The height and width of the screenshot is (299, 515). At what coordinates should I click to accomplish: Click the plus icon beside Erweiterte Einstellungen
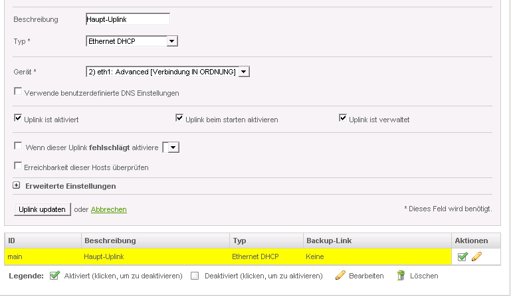[17, 186]
